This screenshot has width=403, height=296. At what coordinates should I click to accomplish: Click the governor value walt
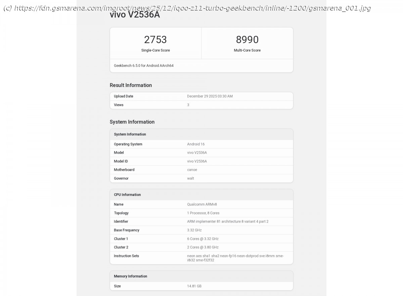190,179
